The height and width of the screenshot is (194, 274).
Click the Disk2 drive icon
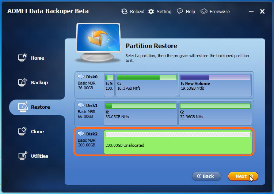coord(81,134)
